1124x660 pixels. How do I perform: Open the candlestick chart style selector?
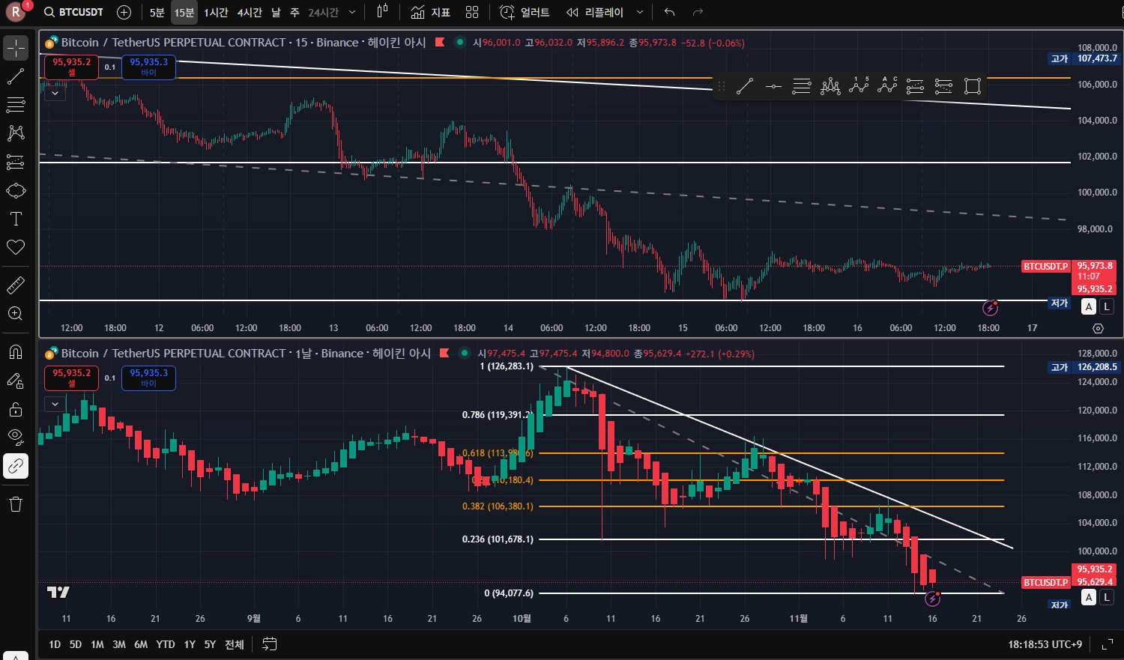tap(382, 12)
